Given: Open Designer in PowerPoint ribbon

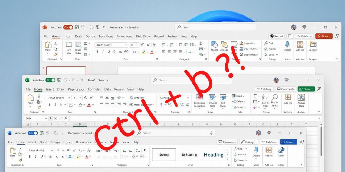Looking at the screenshot, I should [313, 46].
